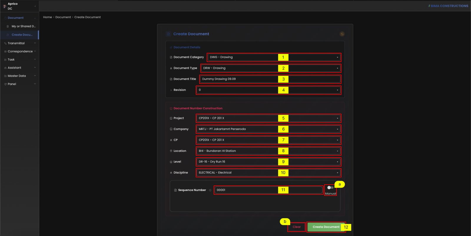The height and width of the screenshot is (236, 471).
Task: Click the Transmittal sidebar icon
Action: [5, 43]
